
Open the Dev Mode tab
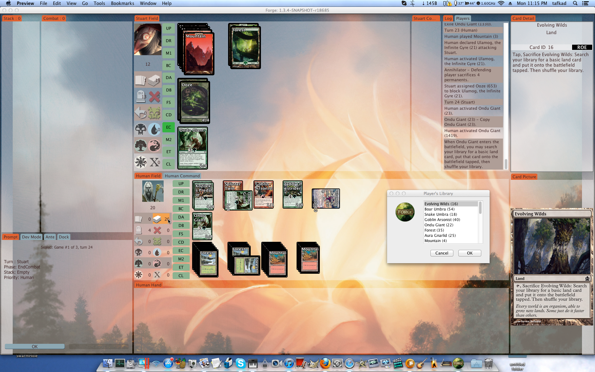(31, 237)
